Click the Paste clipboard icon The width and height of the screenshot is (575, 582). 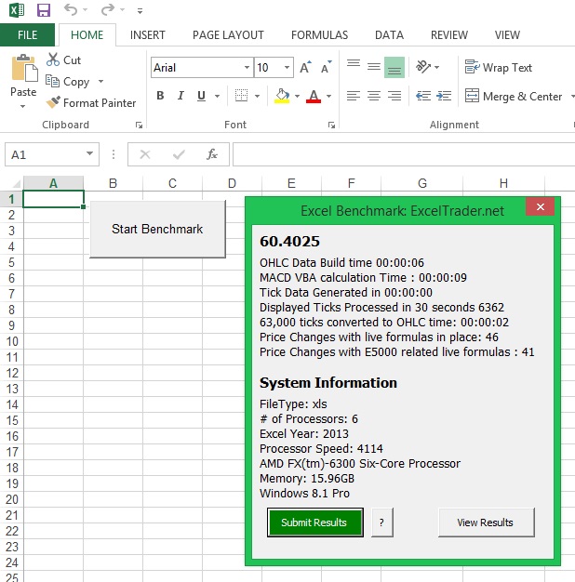(x=24, y=68)
